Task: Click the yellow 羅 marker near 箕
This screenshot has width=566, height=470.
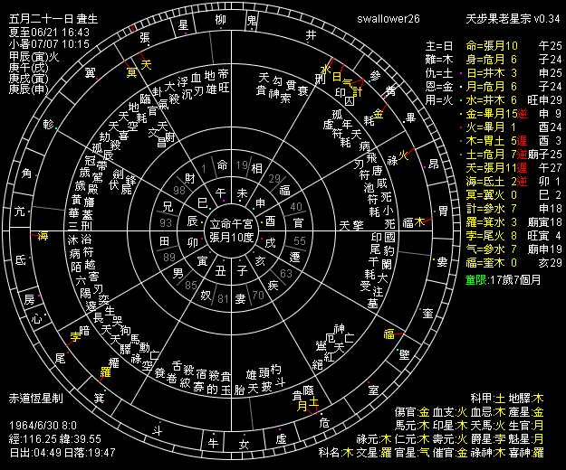Action: (x=105, y=372)
